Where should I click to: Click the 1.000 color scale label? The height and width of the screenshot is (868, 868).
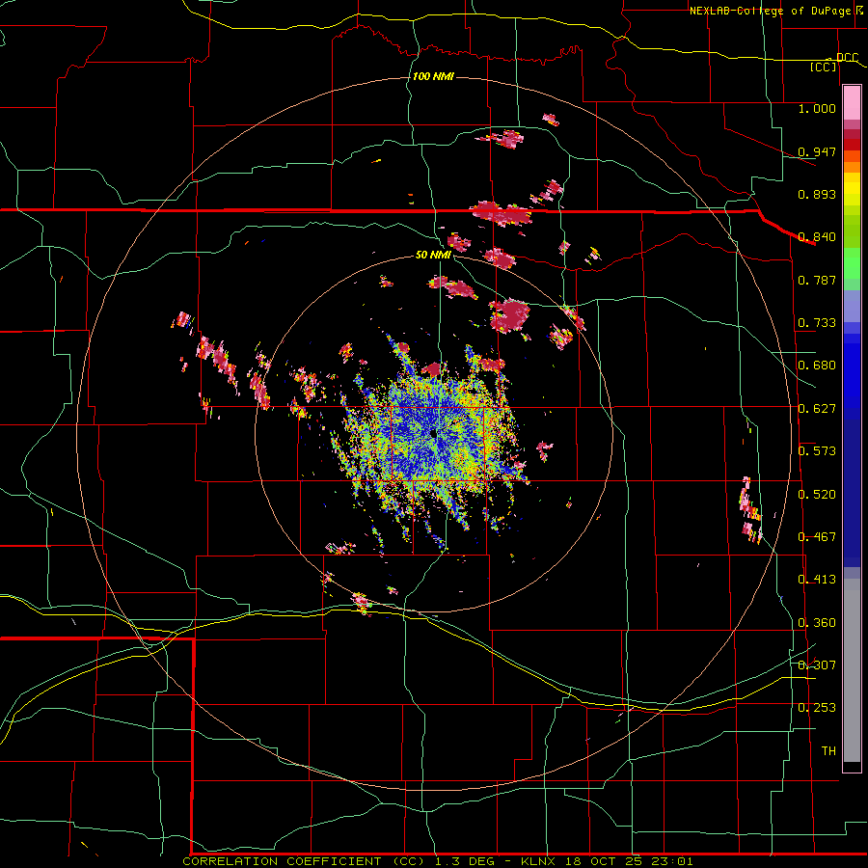[x=817, y=108]
